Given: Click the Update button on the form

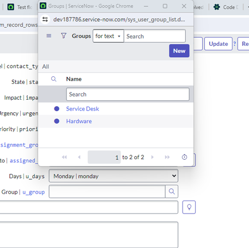Looking at the screenshot, I should pyautogui.click(x=218, y=44).
